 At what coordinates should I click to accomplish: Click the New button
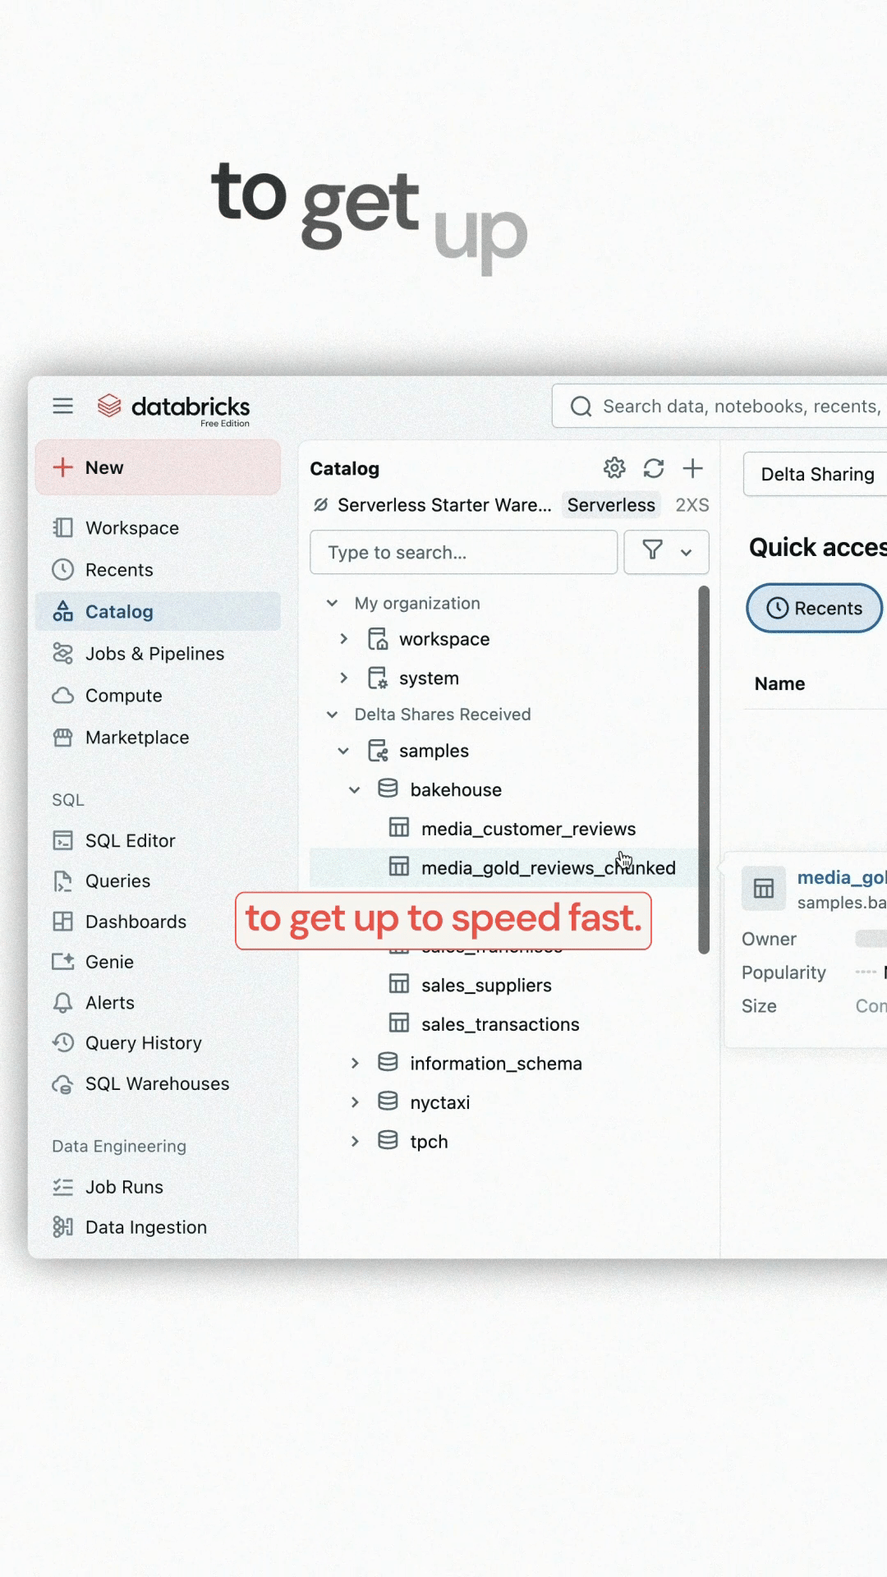158,467
